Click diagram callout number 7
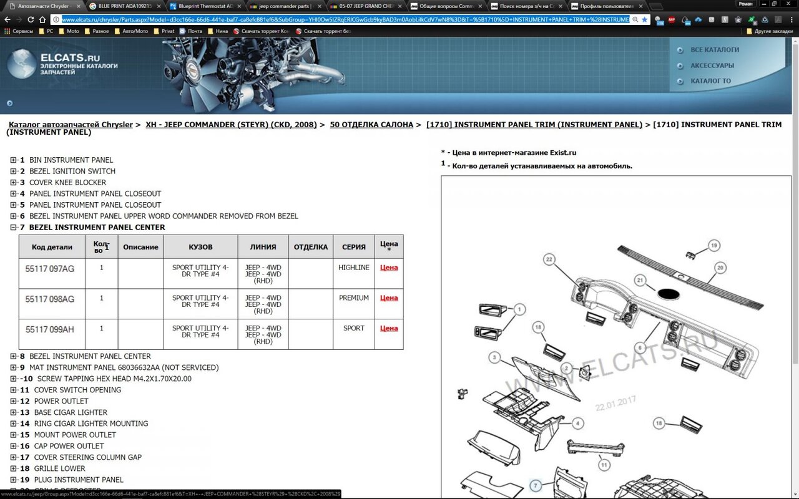This screenshot has height=499, width=799. 536,485
